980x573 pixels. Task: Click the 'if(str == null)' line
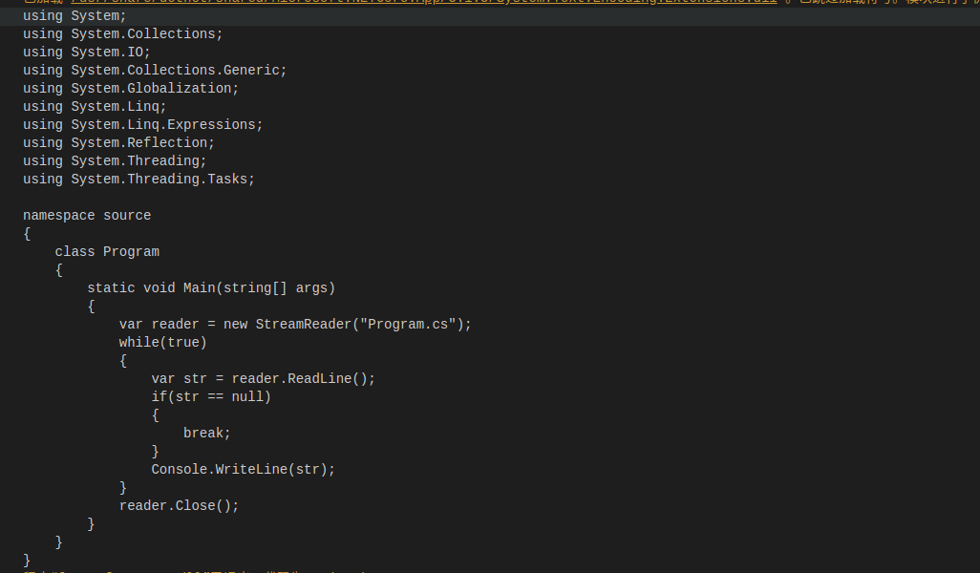[x=211, y=396]
